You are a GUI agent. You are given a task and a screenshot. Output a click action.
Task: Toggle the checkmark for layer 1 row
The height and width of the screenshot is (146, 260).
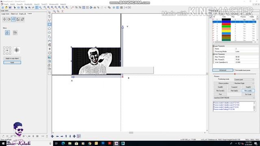tap(213, 19)
